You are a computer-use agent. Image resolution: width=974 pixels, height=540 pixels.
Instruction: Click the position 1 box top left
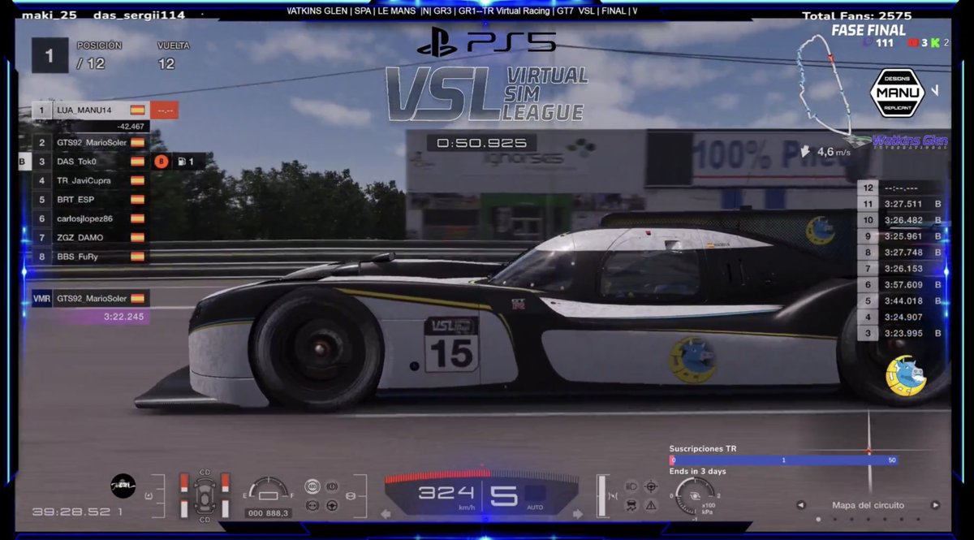click(50, 55)
